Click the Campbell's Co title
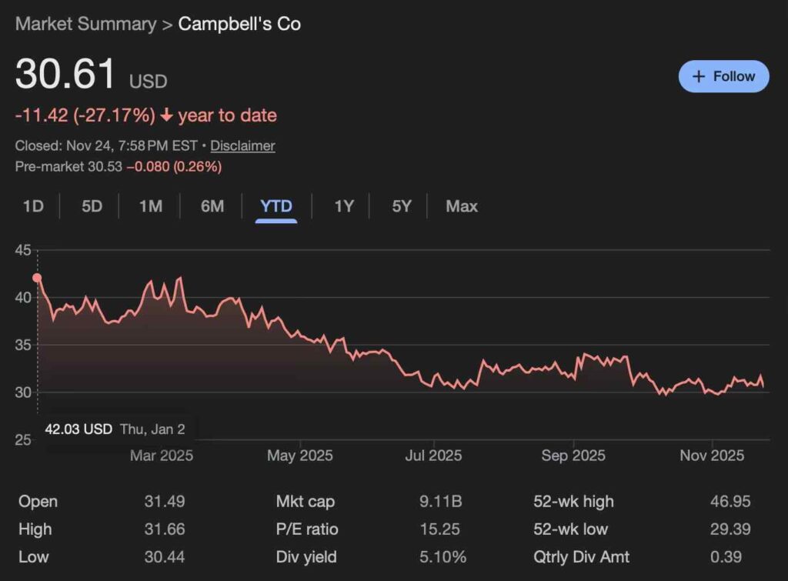This screenshot has width=788, height=581. pos(239,24)
